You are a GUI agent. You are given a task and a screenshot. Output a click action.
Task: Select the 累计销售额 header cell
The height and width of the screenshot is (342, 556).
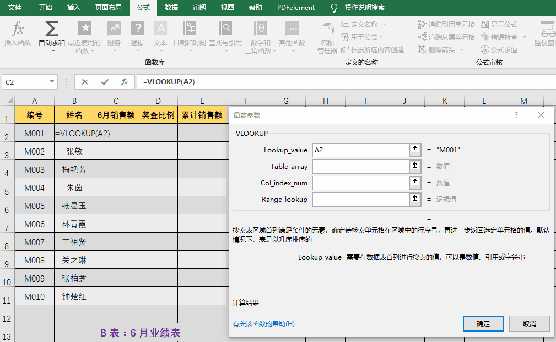click(x=202, y=114)
